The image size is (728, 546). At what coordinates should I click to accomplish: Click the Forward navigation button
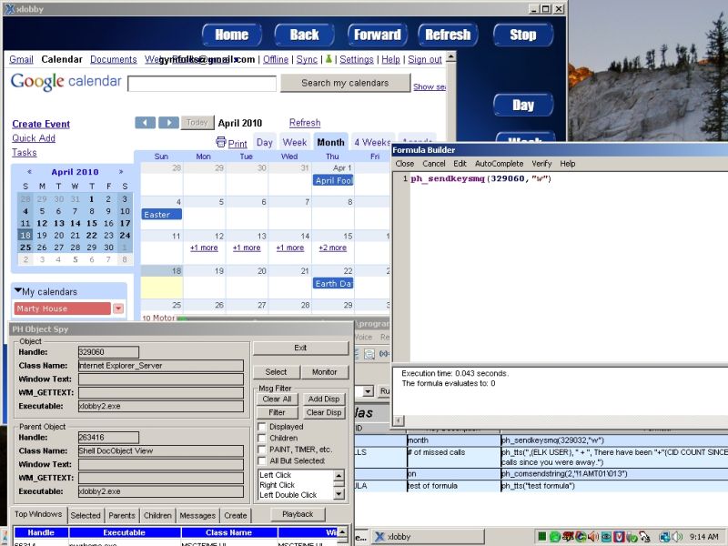[x=378, y=35]
